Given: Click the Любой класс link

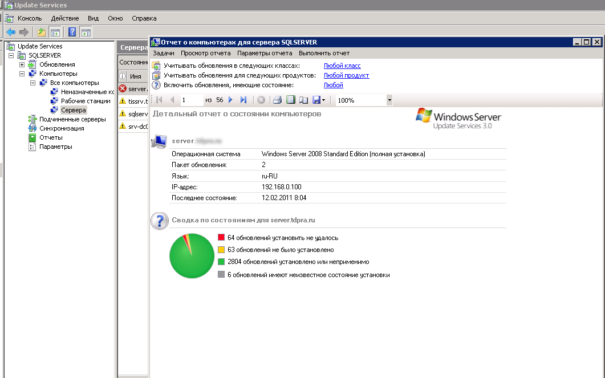Looking at the screenshot, I should click(342, 66).
